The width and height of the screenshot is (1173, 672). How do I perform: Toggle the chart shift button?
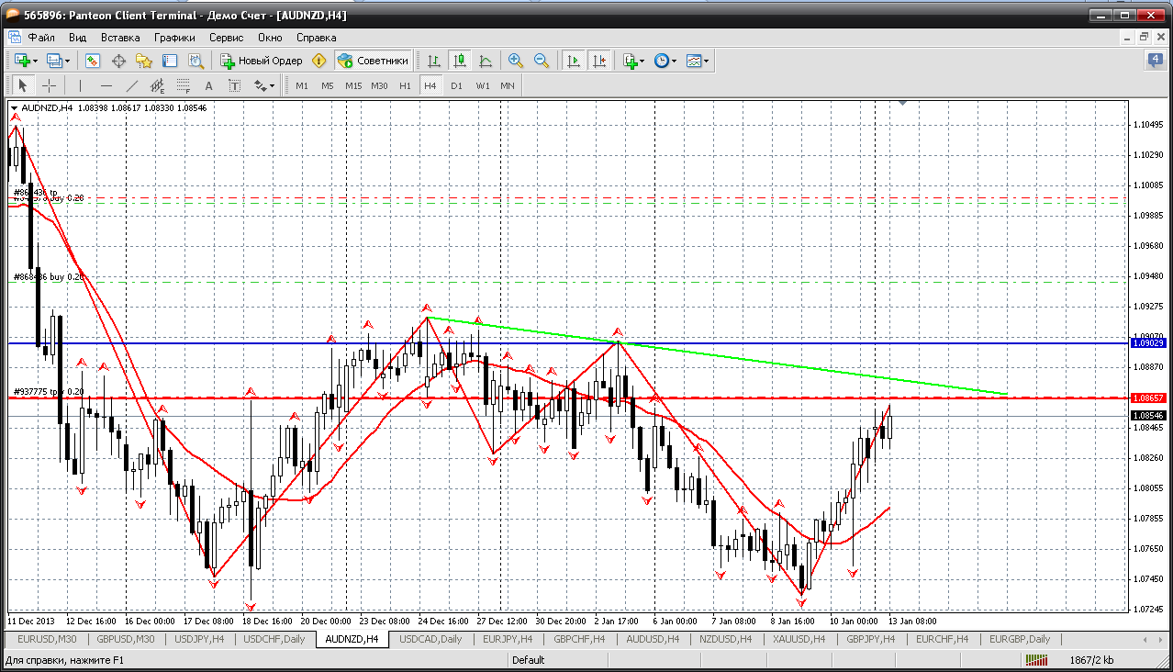tap(599, 61)
